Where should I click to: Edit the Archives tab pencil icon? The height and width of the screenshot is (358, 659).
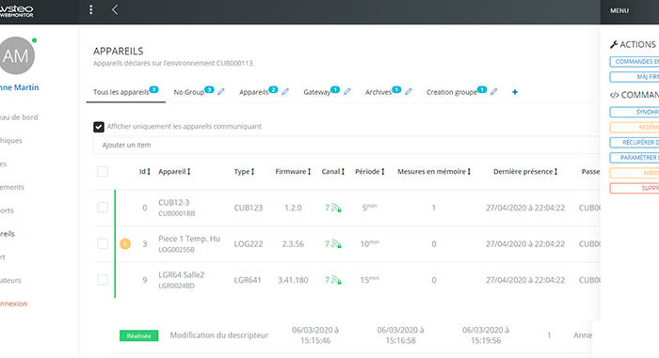pyautogui.click(x=409, y=92)
